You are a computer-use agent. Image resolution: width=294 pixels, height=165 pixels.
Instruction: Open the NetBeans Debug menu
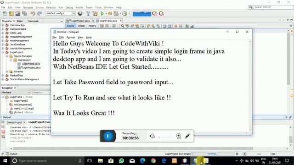coord(69,7)
